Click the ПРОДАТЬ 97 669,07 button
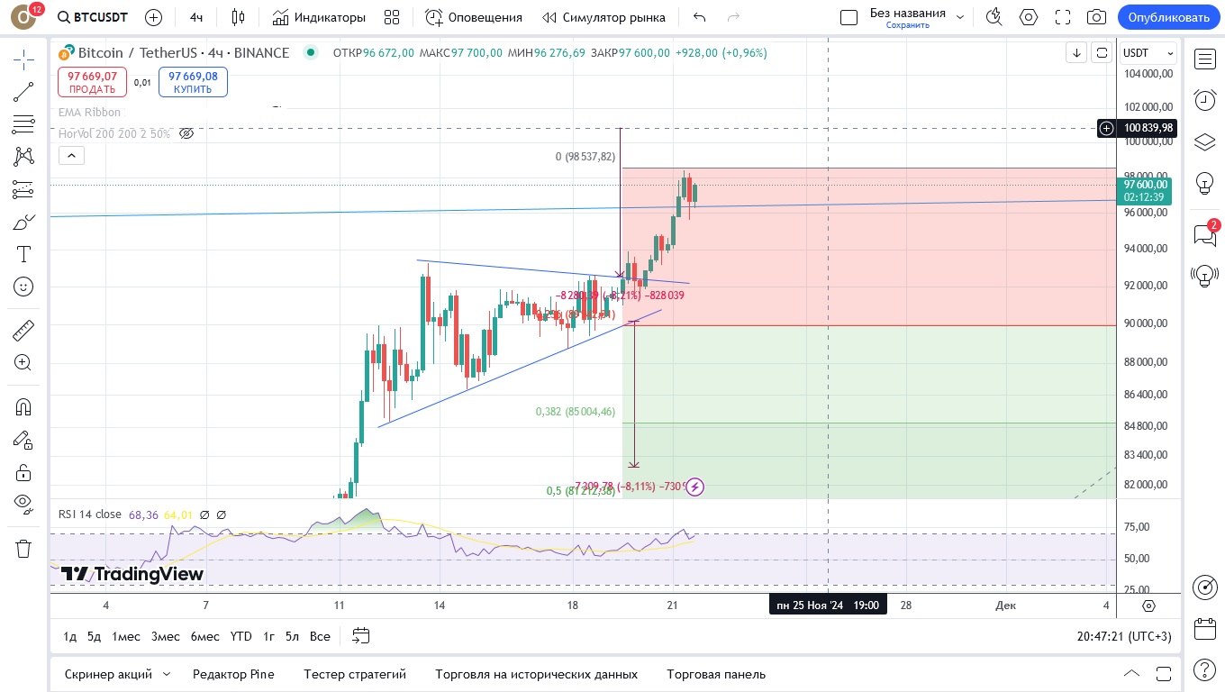1225x692 pixels. pyautogui.click(x=93, y=83)
